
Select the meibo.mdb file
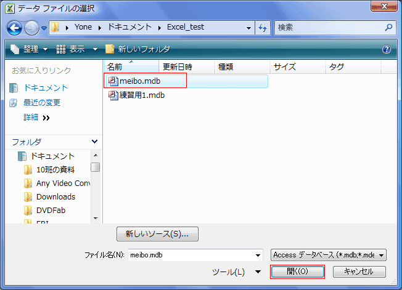pyautogui.click(x=187, y=81)
